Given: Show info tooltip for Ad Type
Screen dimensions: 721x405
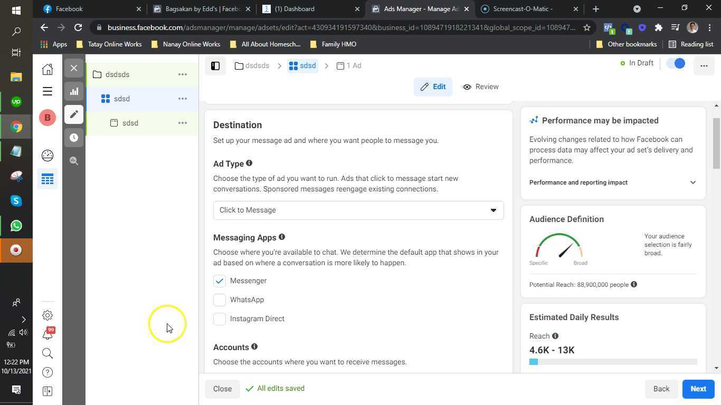Looking at the screenshot, I should [x=249, y=163].
